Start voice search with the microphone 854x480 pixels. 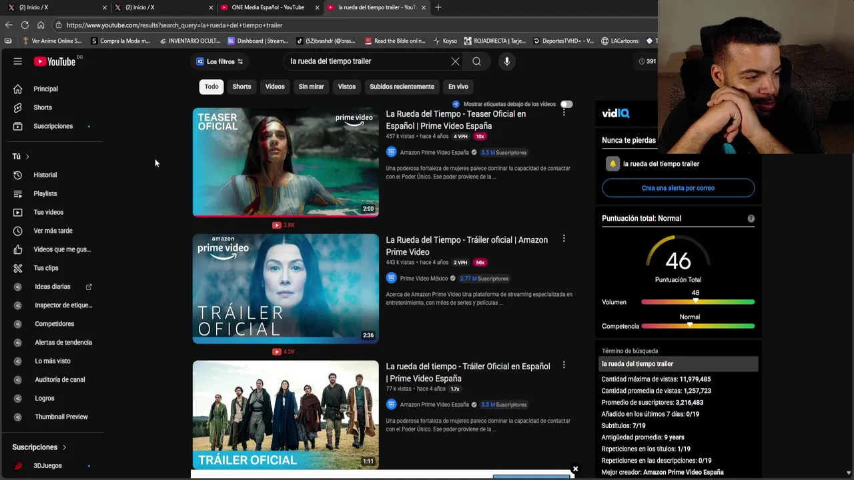[507, 61]
